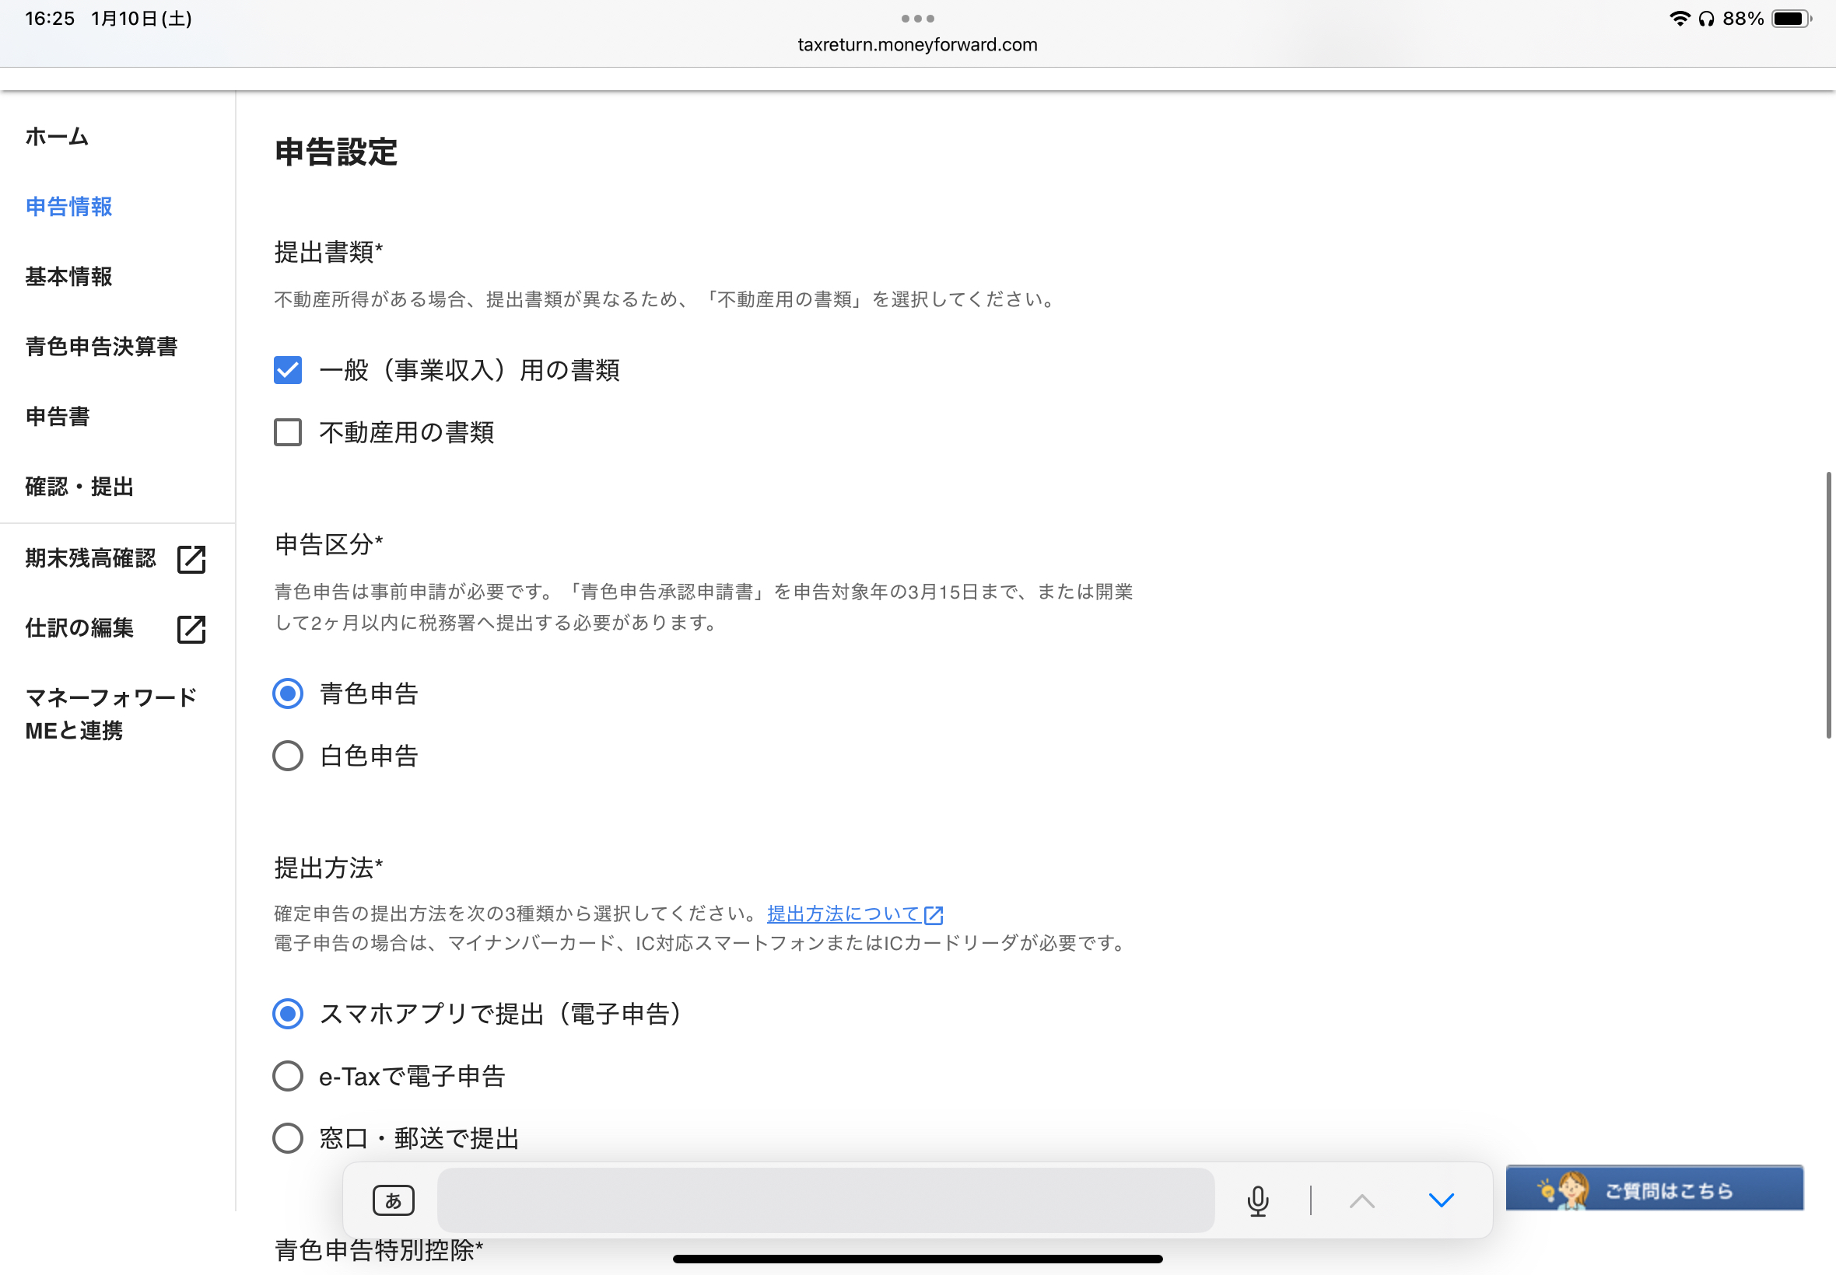Tap the 16:25 clock in status bar
This screenshot has height=1275, width=1836.
tap(50, 19)
